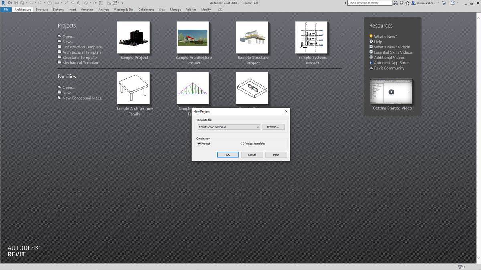Switch to the Collaborate ribbon tab

click(x=146, y=10)
